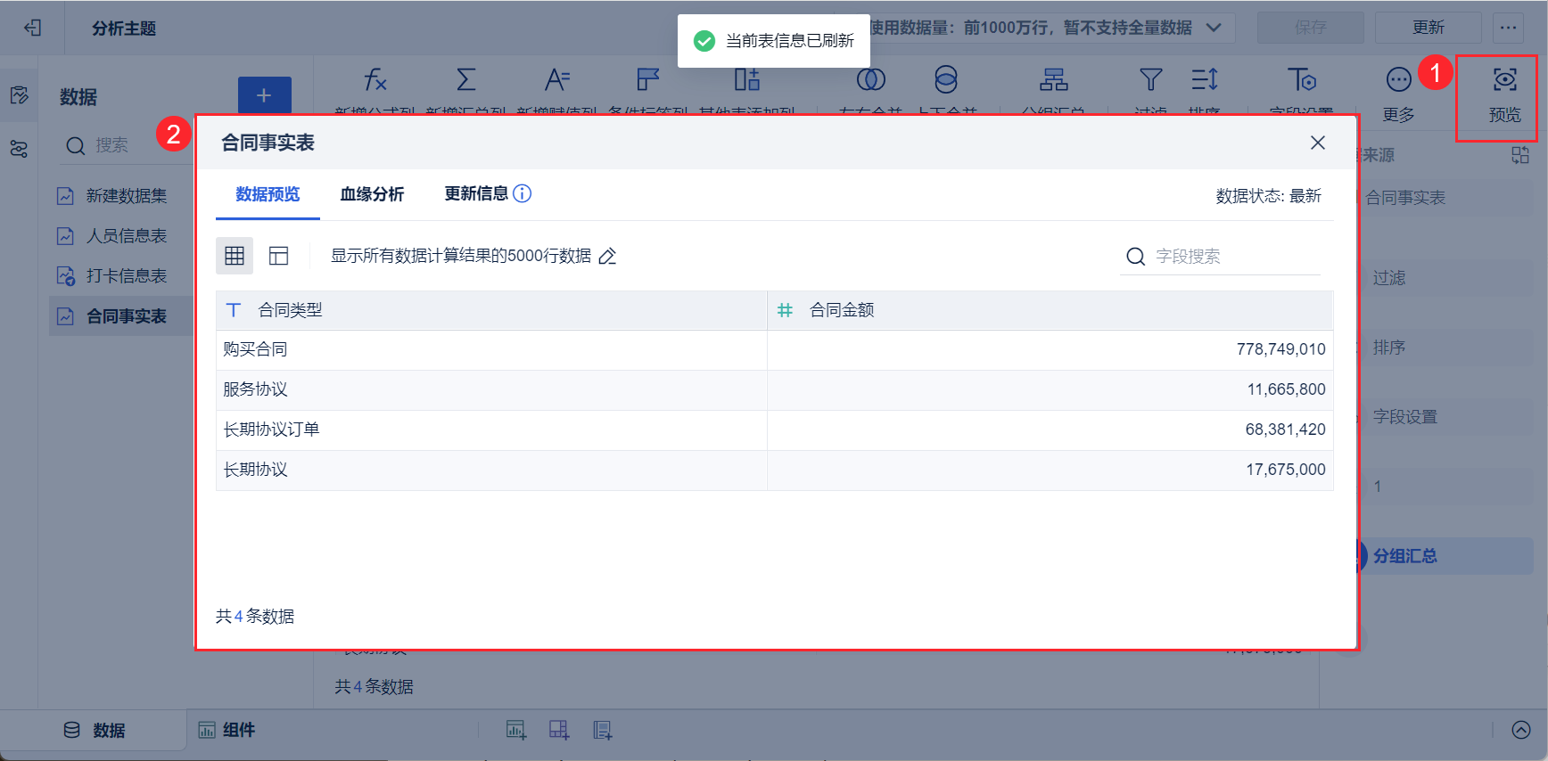Click the 上下合并 union toolbar icon

pyautogui.click(x=946, y=80)
